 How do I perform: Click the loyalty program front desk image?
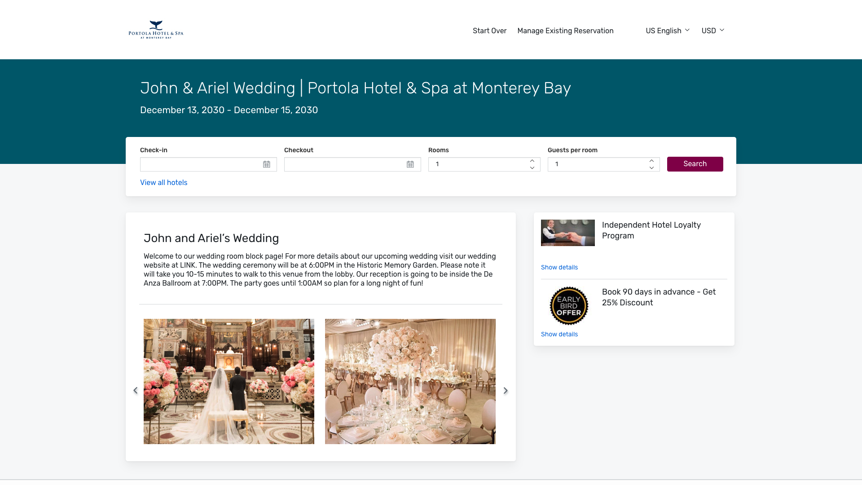[x=567, y=233]
